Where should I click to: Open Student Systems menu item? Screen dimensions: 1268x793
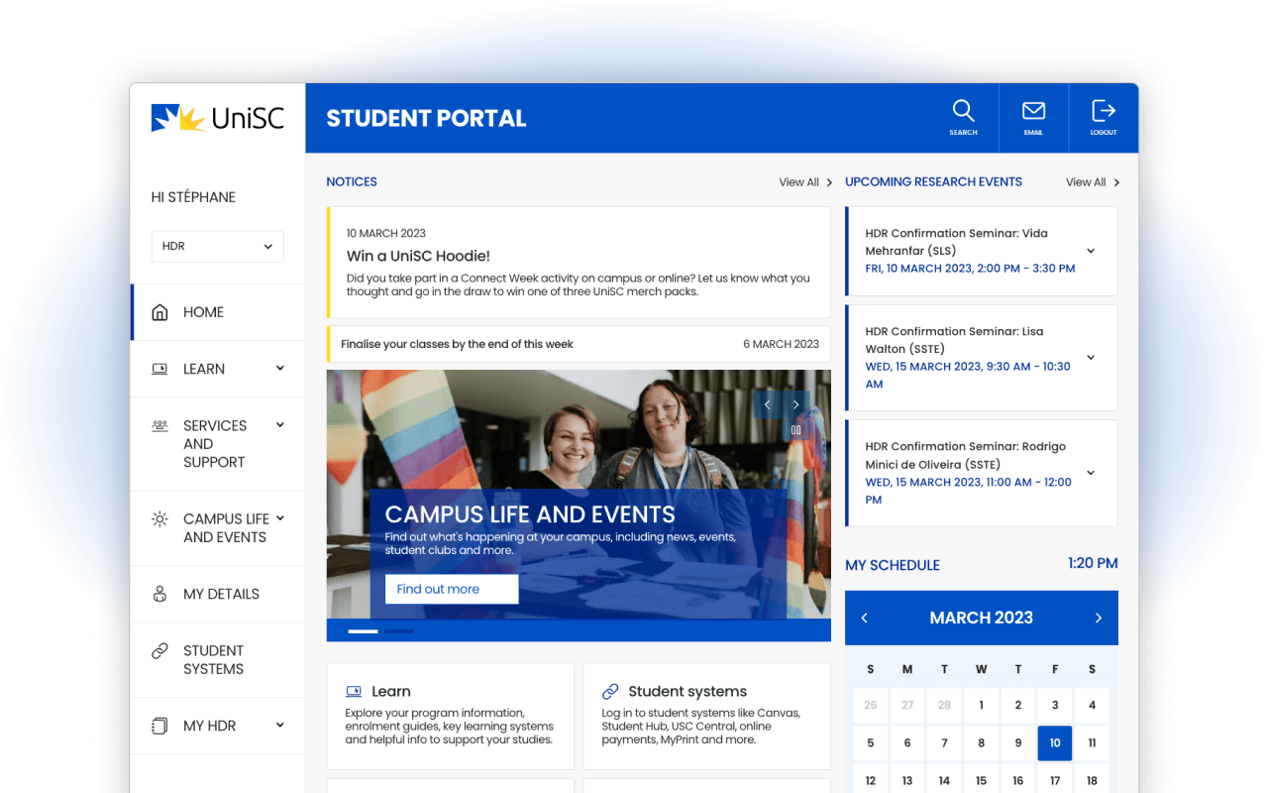coord(218,660)
